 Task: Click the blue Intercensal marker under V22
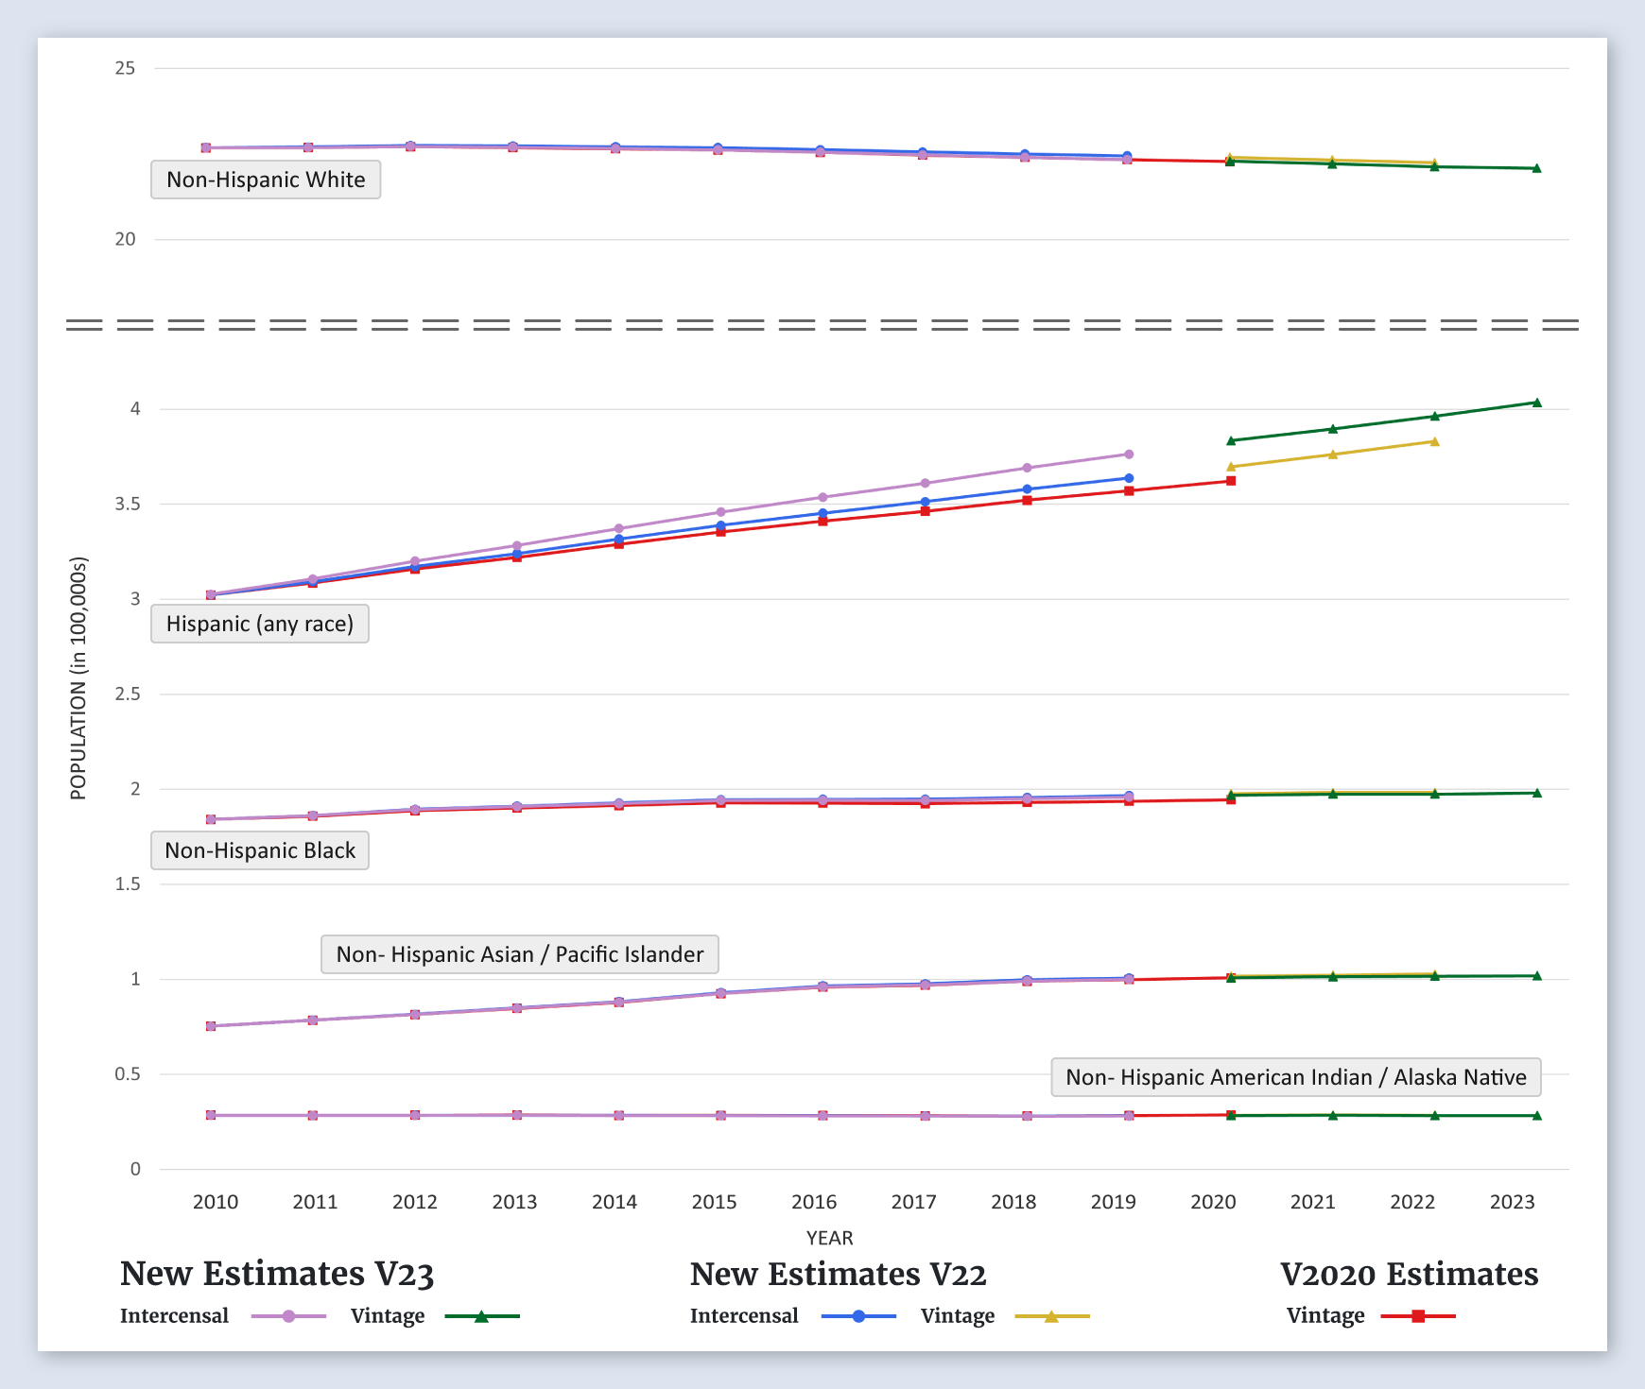[x=858, y=1316]
